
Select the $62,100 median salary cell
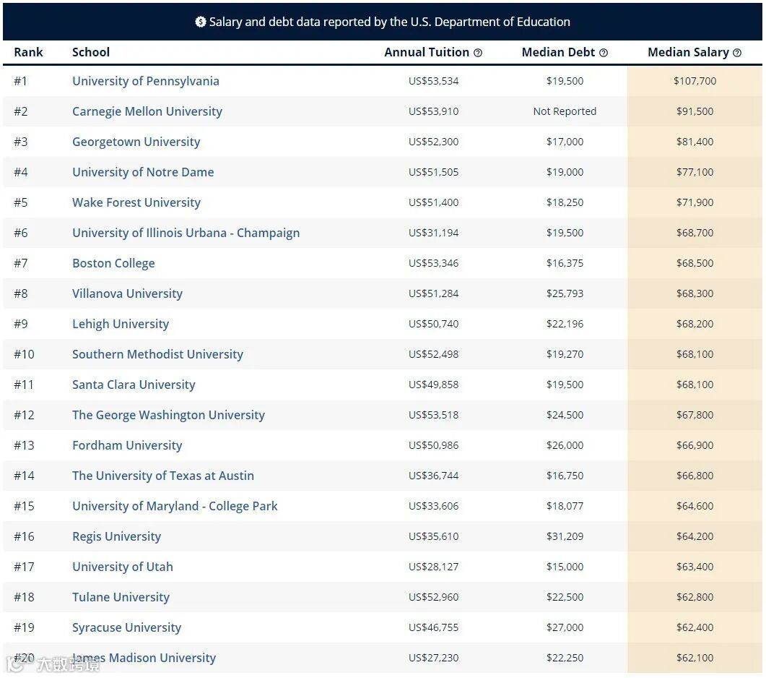[x=695, y=658]
